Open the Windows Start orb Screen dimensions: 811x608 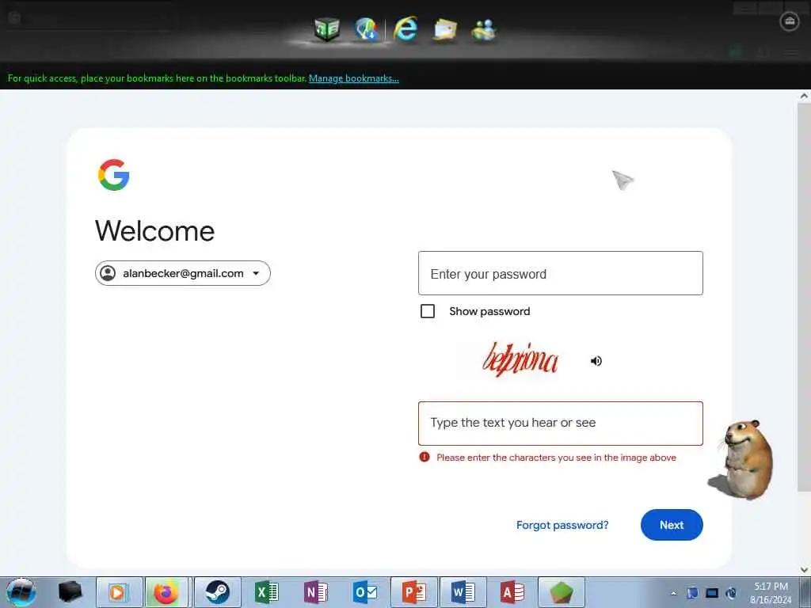coord(21,592)
